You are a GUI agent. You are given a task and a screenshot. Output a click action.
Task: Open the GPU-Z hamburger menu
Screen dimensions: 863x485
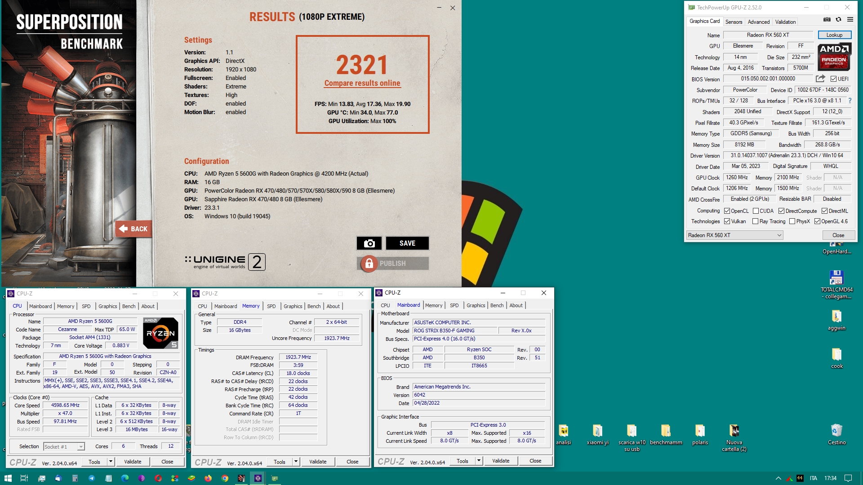click(850, 20)
